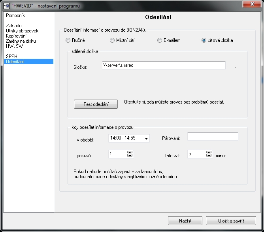Select Odesílání in the sidebar
This screenshot has width=264, height=232.
click(28, 61)
